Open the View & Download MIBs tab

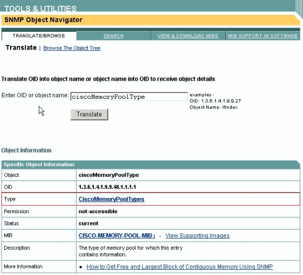tap(187, 36)
